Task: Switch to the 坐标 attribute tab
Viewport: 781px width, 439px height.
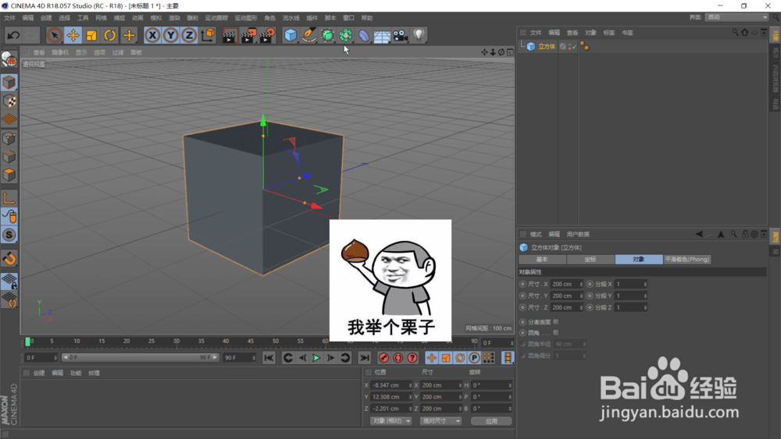Action: point(590,260)
